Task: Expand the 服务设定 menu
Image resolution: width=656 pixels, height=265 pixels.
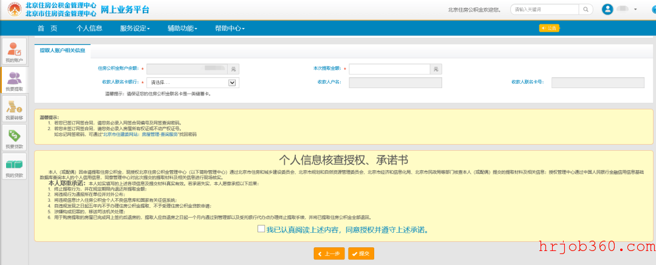Action: [x=135, y=29]
